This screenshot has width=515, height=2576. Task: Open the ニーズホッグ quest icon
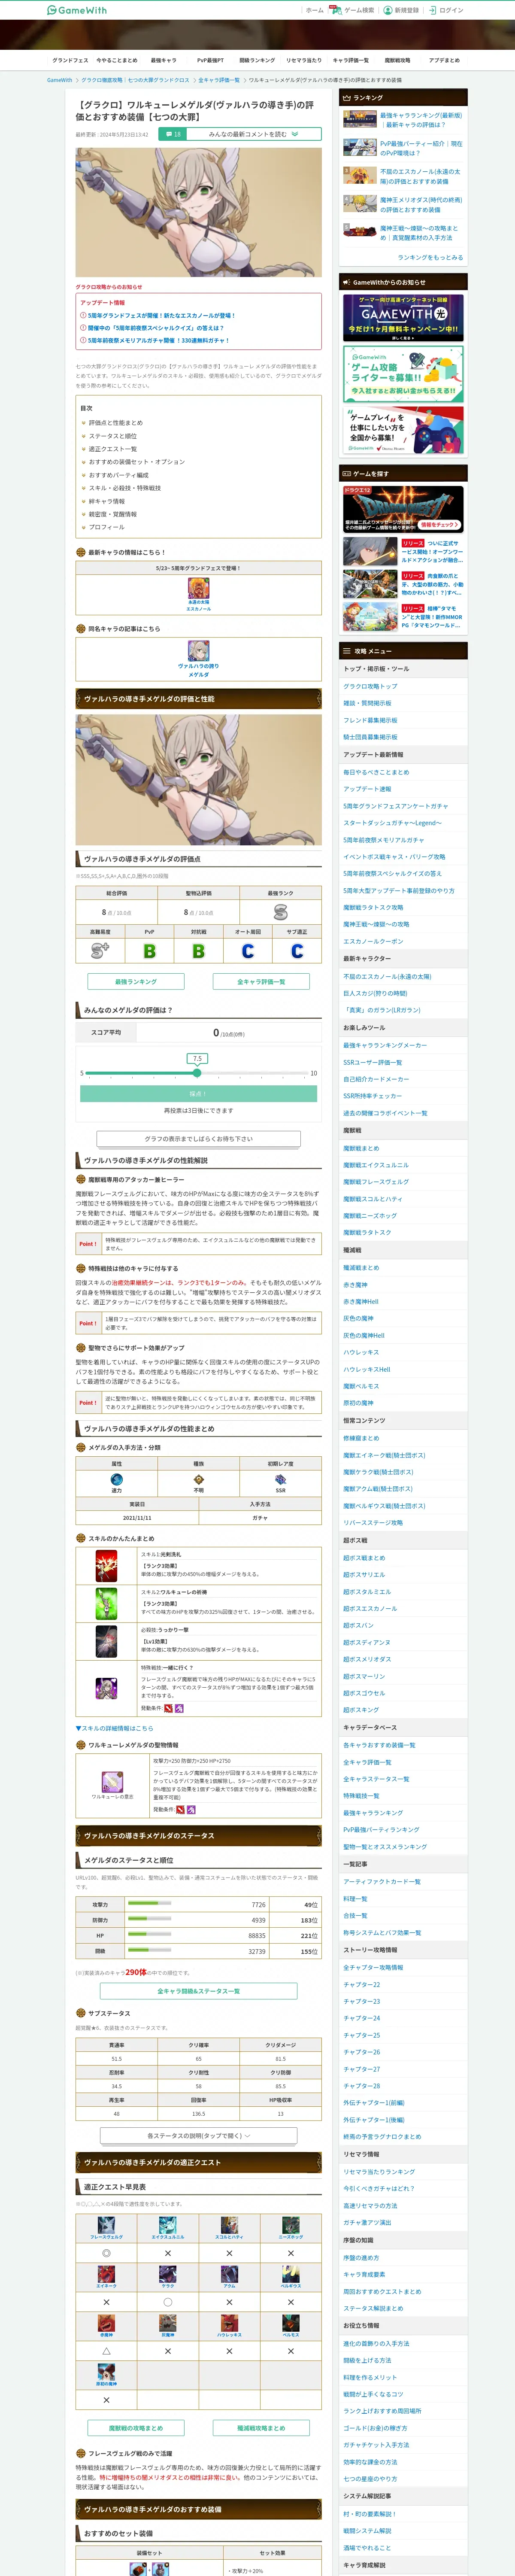pos(291,2224)
